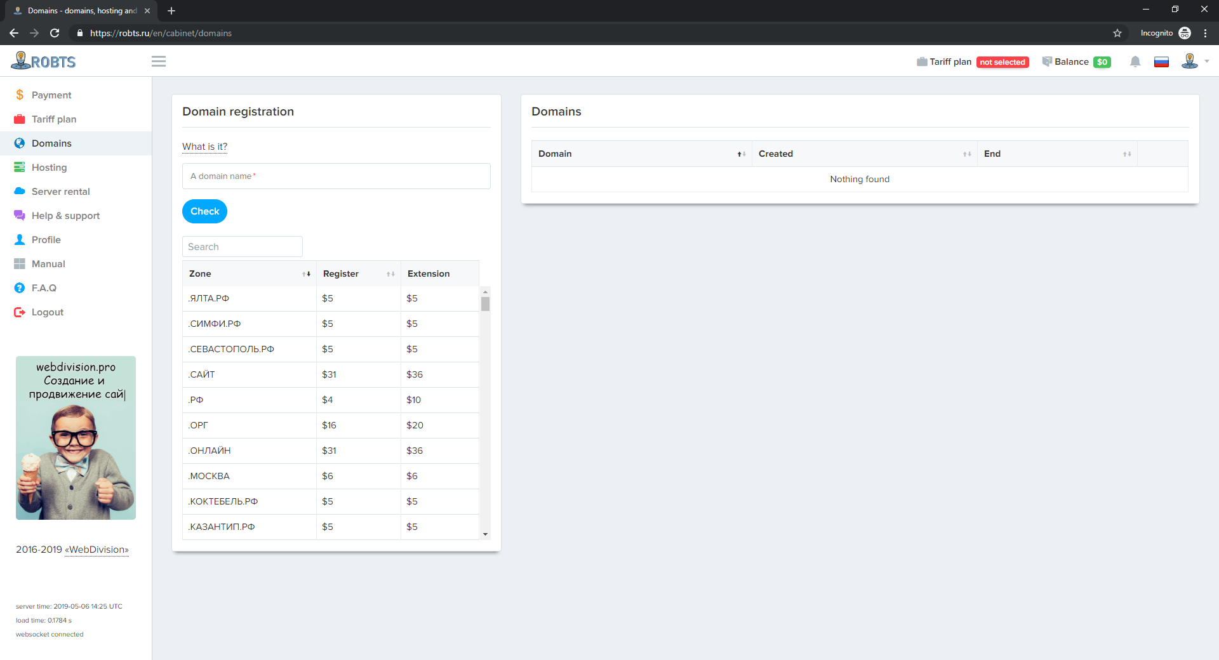Go to Server rental section

click(x=60, y=192)
